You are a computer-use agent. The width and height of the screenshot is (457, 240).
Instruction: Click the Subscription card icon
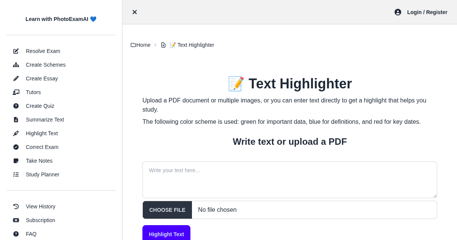(16, 220)
